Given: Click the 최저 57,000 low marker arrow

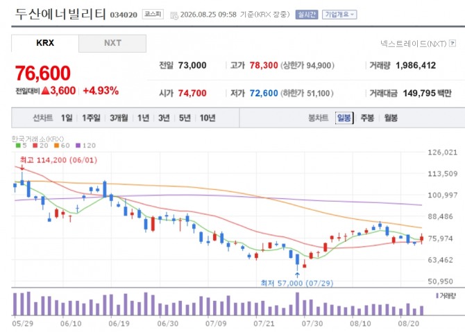Looking at the screenshot, I should [x=297, y=275].
